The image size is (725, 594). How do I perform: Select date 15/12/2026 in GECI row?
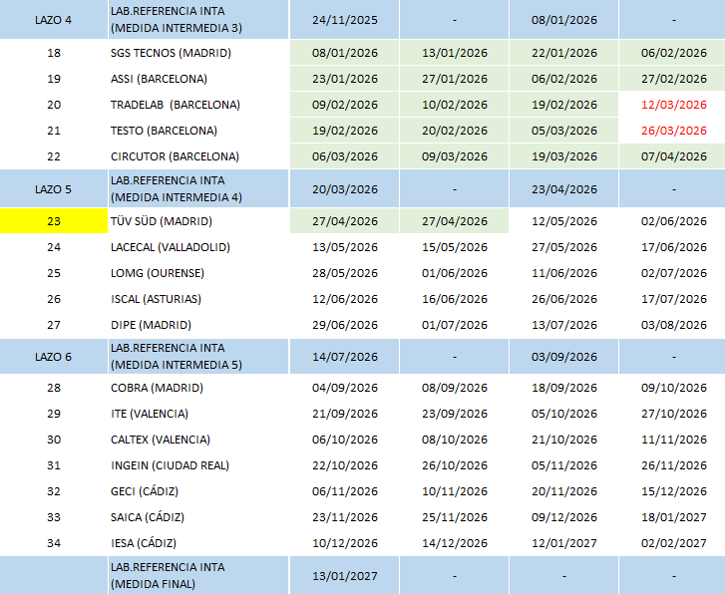click(674, 491)
